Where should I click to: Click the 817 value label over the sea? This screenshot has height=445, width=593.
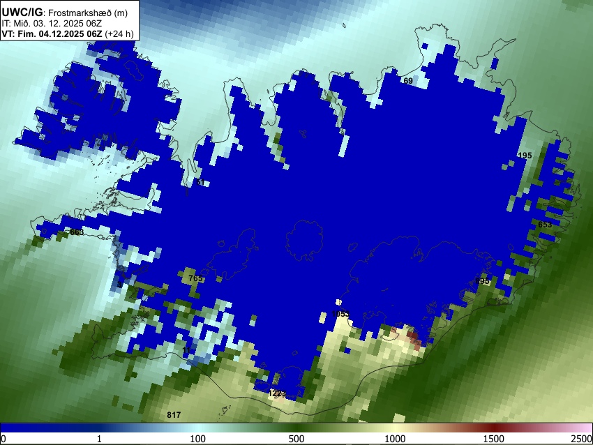[x=174, y=415]
